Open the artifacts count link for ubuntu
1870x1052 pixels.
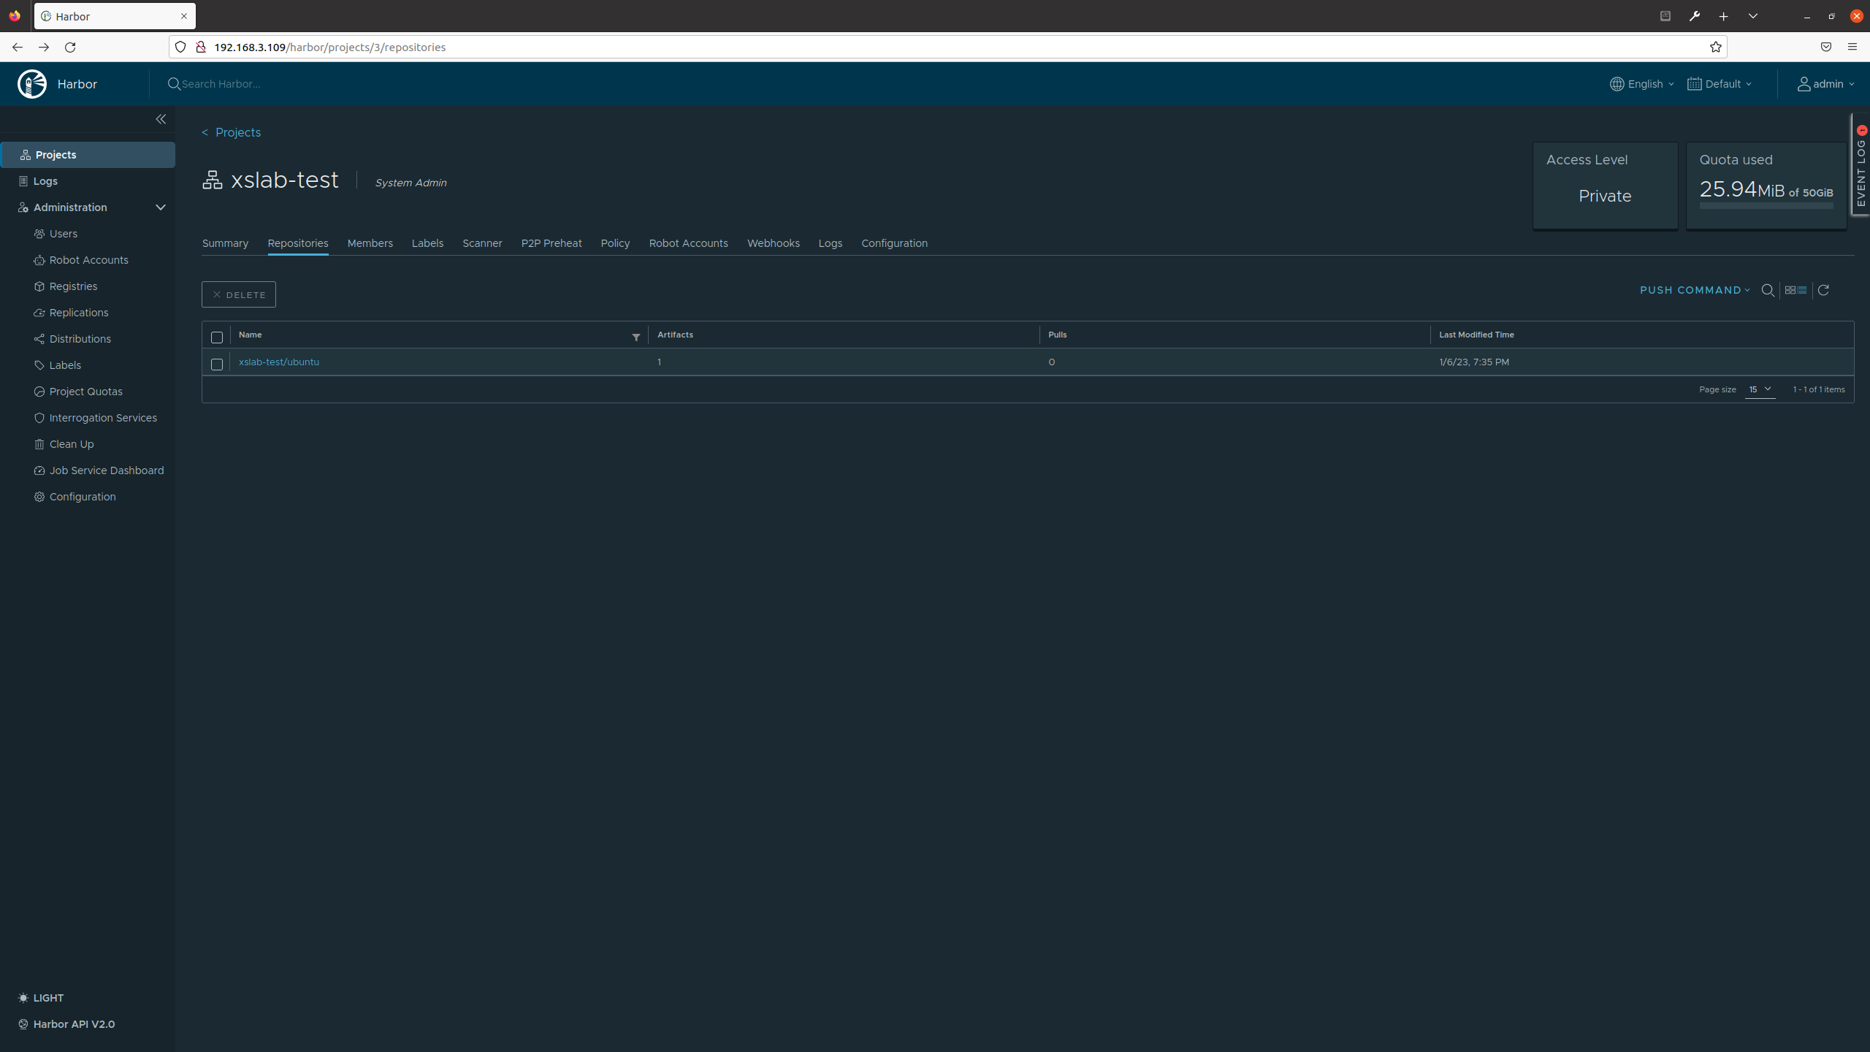pyautogui.click(x=659, y=362)
